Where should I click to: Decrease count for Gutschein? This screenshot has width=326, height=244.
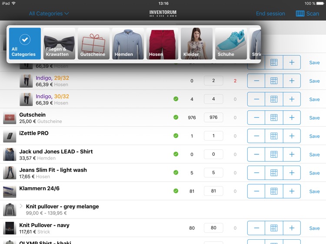click(256, 117)
